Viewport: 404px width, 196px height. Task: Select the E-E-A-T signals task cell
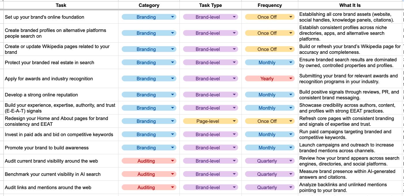[x=61, y=108]
